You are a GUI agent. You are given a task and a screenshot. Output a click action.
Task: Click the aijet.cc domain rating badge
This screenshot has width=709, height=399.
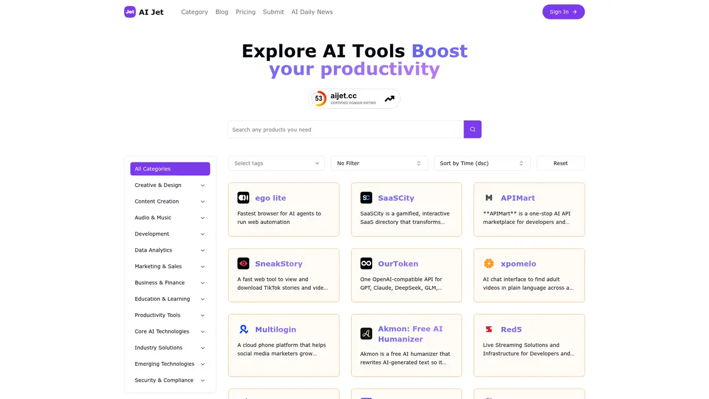(x=354, y=99)
